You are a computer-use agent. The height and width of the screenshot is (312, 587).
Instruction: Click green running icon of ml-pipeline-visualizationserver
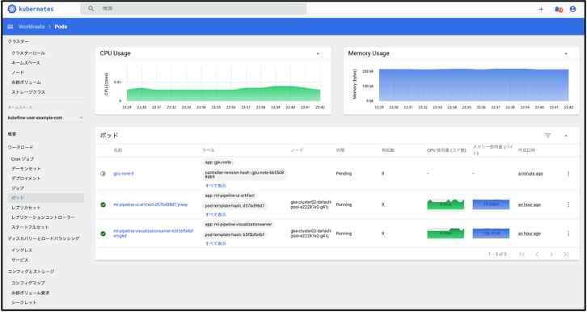click(x=103, y=234)
